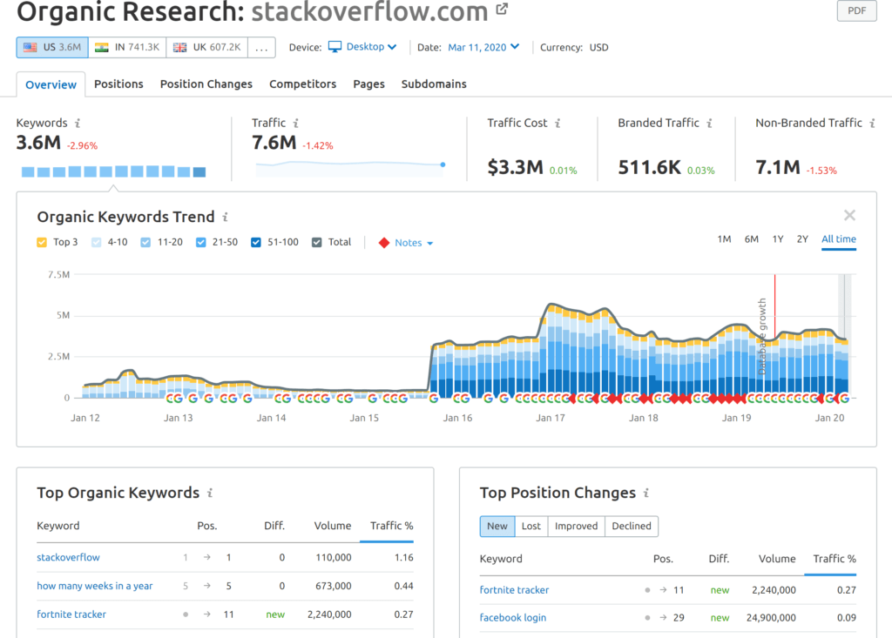Viewport: 892px width, 638px height.
Task: Close the Organic Keywords Trend panel
Action: pyautogui.click(x=849, y=215)
